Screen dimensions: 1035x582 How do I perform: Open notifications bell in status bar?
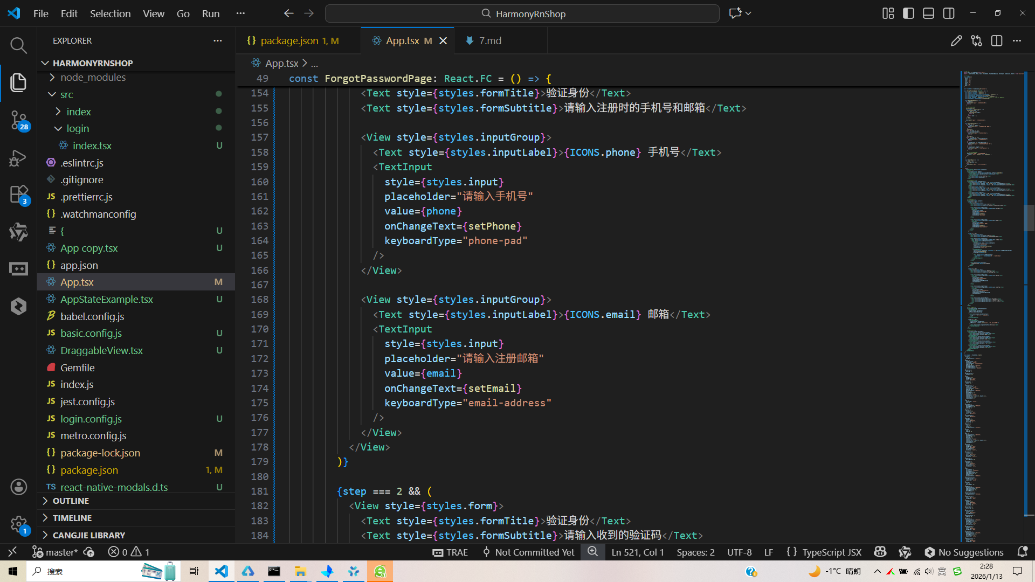(1022, 552)
